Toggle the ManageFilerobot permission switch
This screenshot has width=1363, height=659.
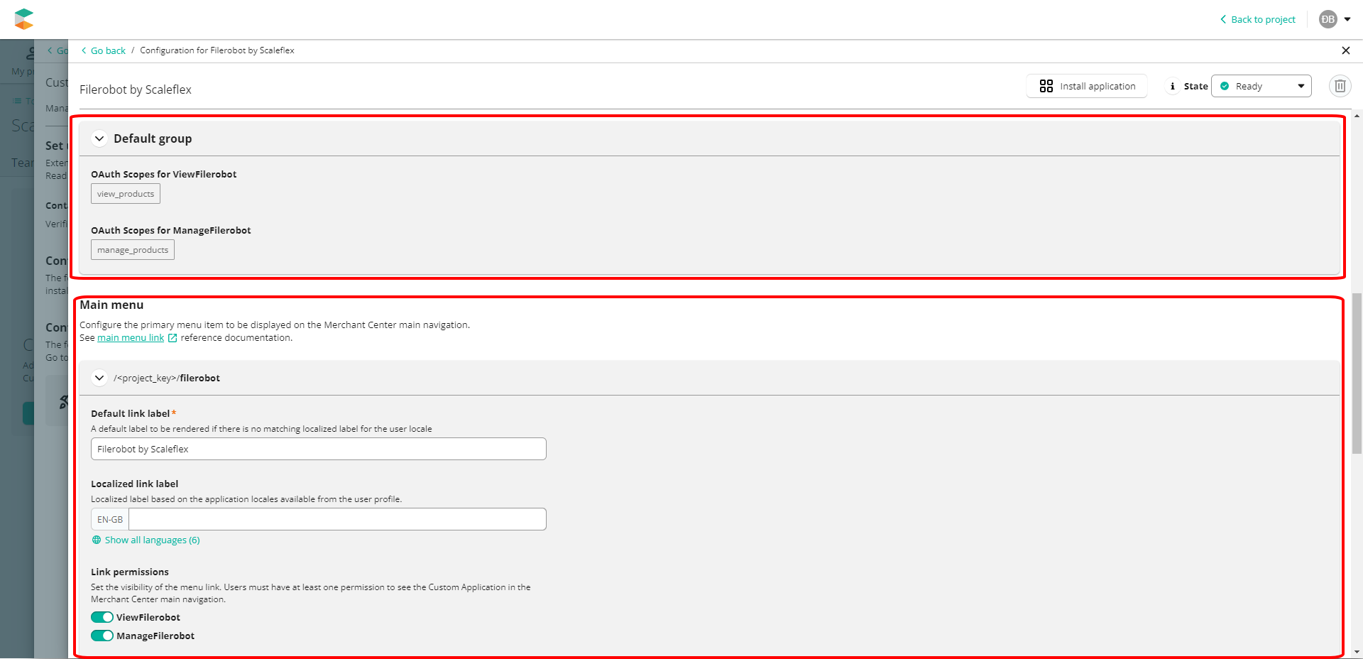tap(102, 636)
